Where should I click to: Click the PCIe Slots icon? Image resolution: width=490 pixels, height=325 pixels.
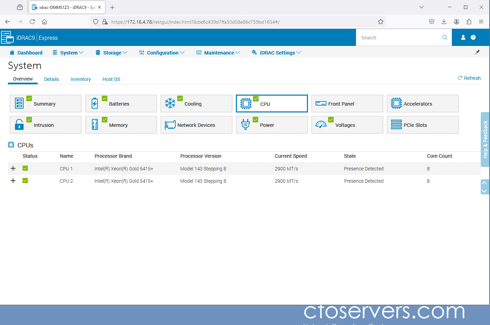coord(396,125)
